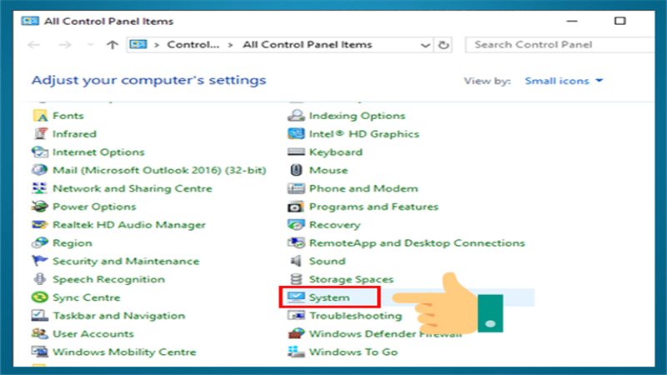Image resolution: width=667 pixels, height=375 pixels.
Task: Open the Power Options link
Action: pos(94,207)
